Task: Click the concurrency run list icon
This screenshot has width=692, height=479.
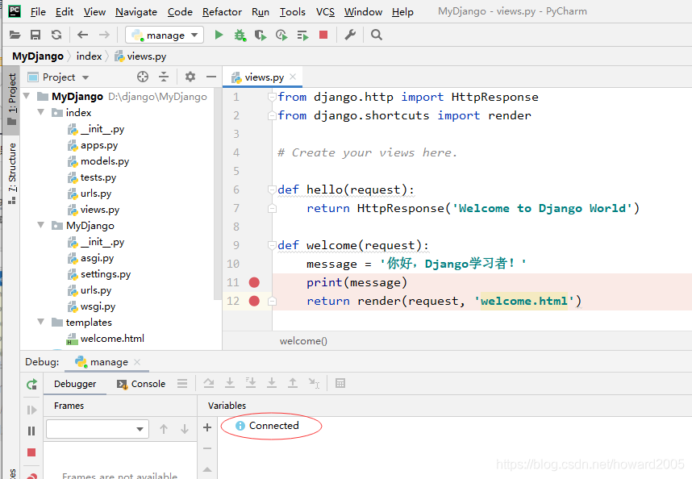Action: pyautogui.click(x=302, y=35)
